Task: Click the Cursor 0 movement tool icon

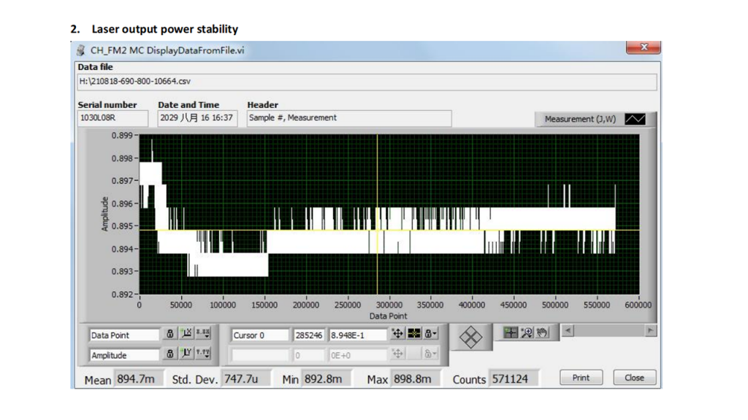Action: (397, 334)
